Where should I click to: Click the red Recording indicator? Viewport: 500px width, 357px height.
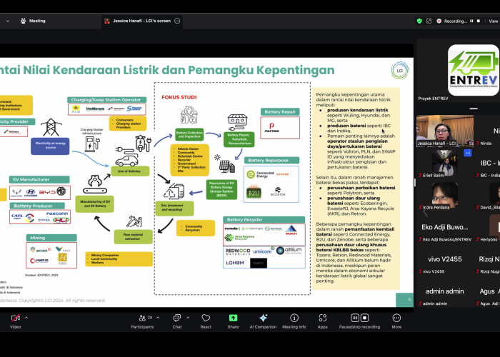(x=439, y=21)
